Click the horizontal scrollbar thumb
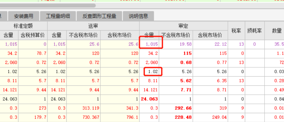Image resolution: width=284 pixels, height=122 pixels. pos(48,6)
